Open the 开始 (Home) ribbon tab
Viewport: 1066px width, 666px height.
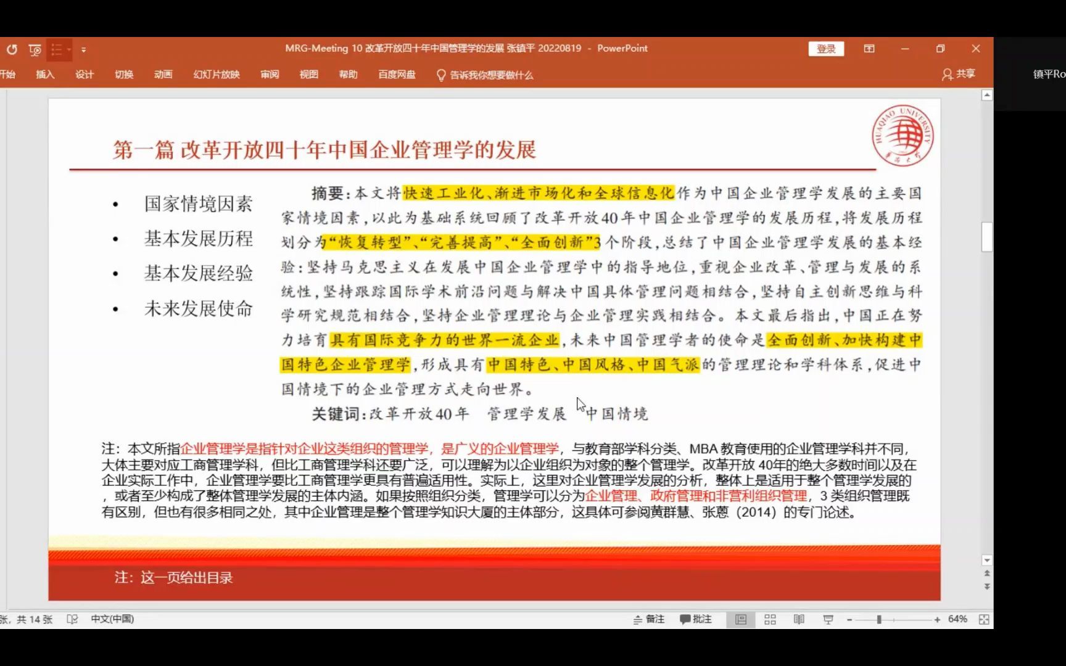pos(7,75)
